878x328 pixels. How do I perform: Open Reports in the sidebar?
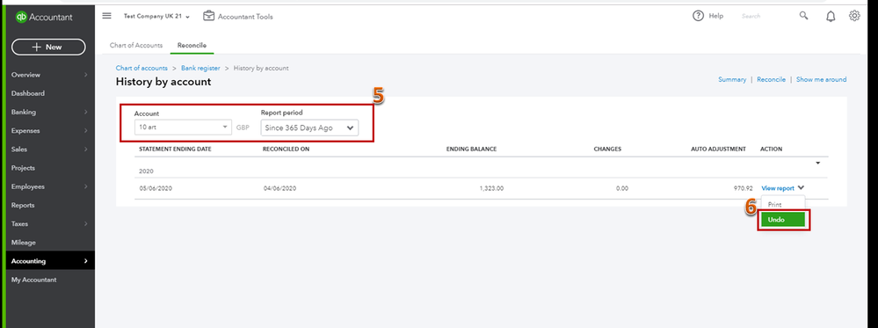tap(23, 205)
